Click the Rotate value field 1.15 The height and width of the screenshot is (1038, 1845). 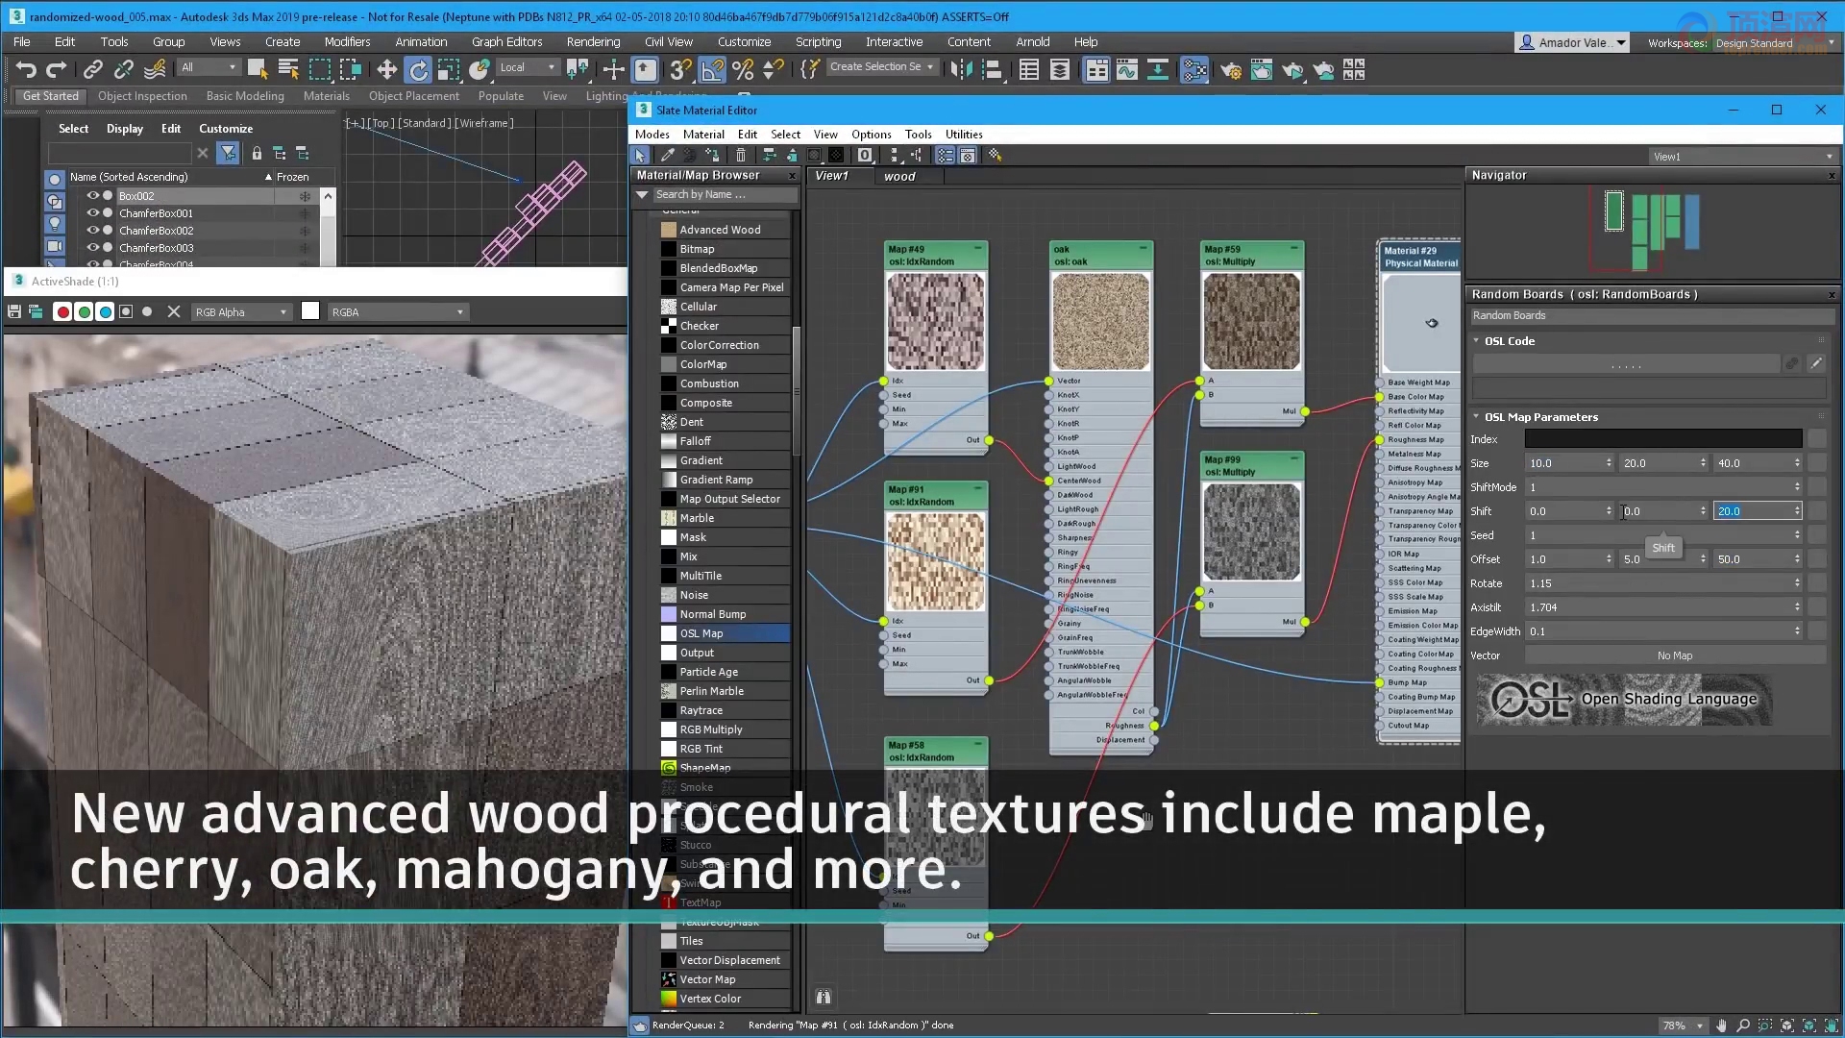1663,583
